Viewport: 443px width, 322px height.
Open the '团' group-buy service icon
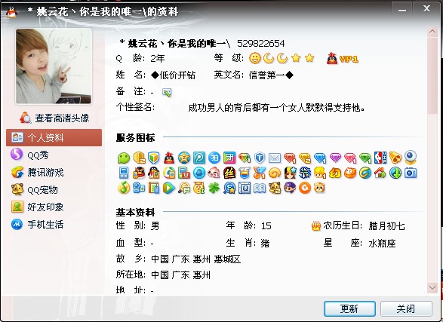(x=229, y=158)
